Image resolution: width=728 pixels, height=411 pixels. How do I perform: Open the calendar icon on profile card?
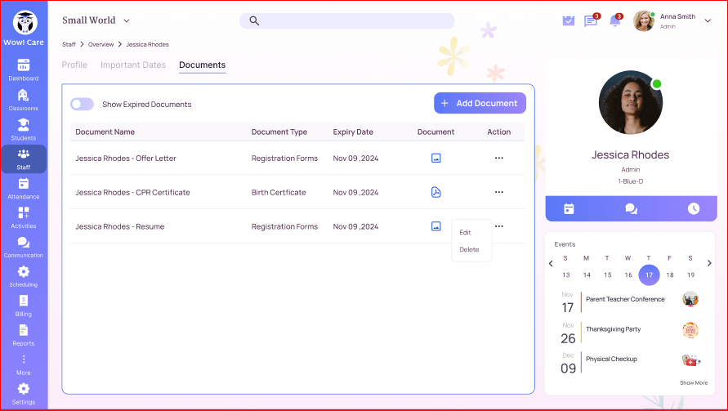click(x=569, y=208)
